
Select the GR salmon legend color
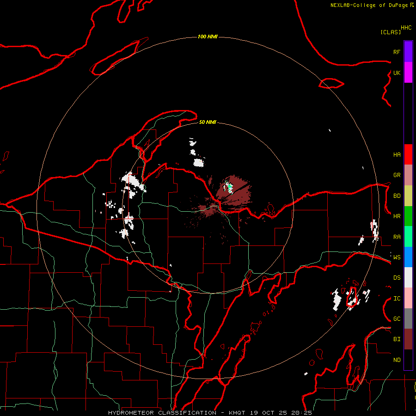coord(408,175)
